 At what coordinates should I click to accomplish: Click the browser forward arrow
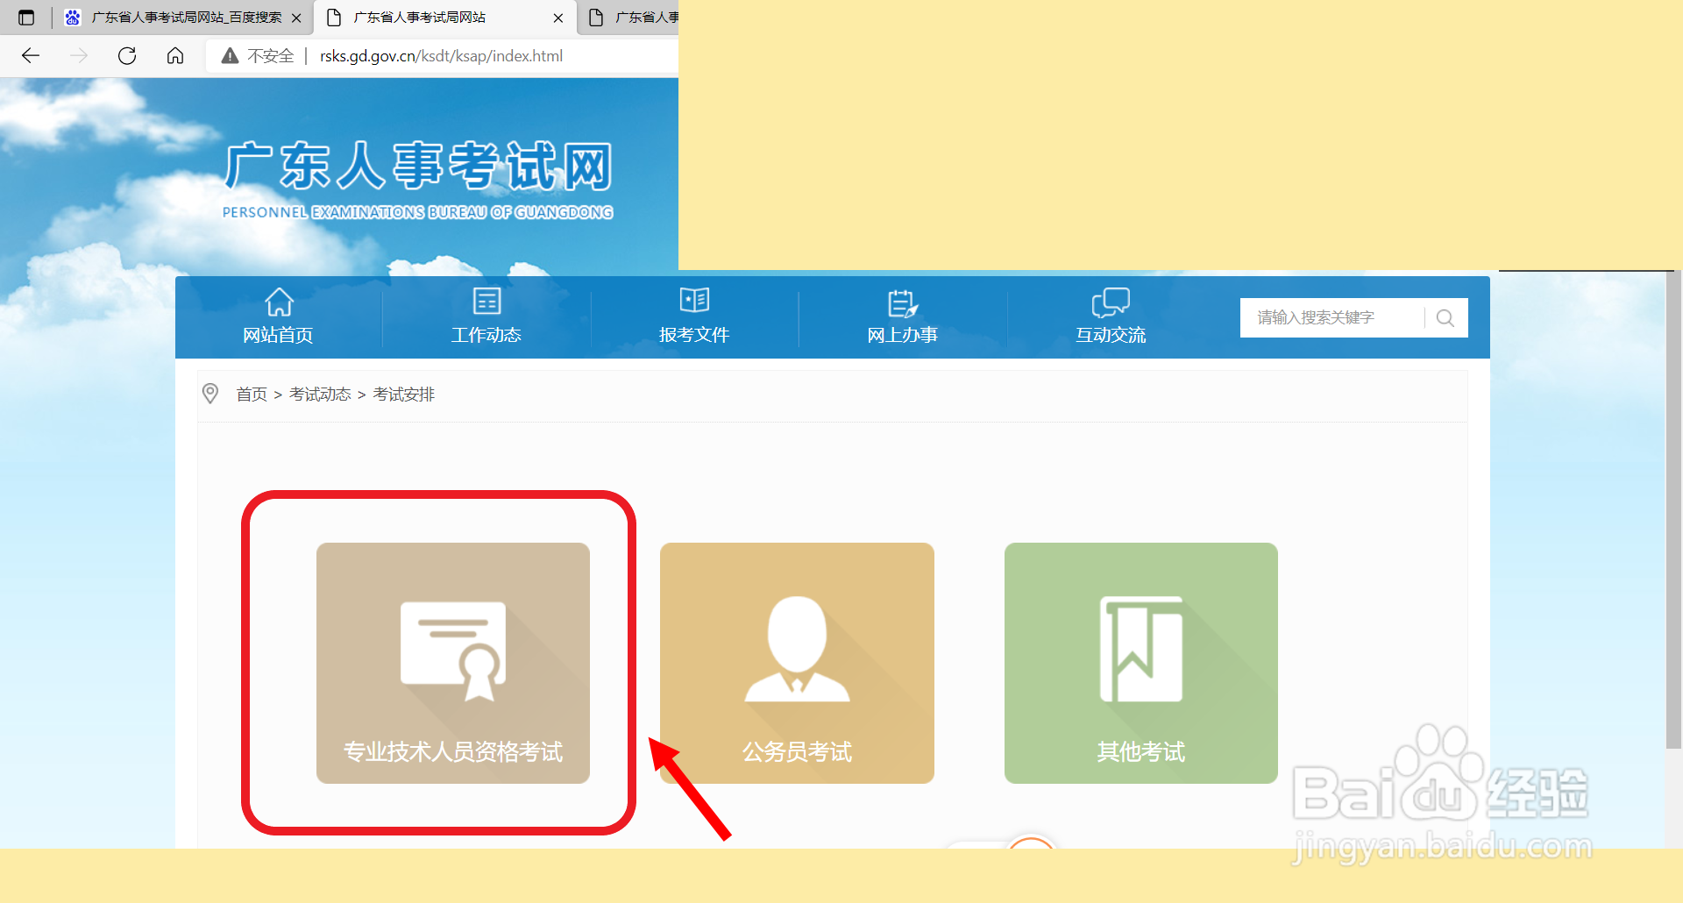point(79,56)
